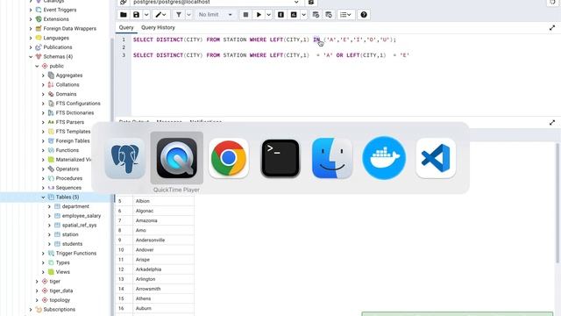Open the execute options dropdown arrow

pyautogui.click(x=269, y=15)
